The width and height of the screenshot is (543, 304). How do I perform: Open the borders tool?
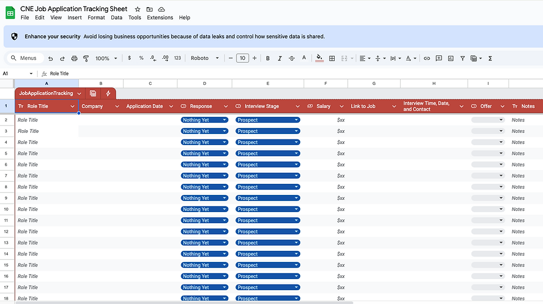(332, 58)
